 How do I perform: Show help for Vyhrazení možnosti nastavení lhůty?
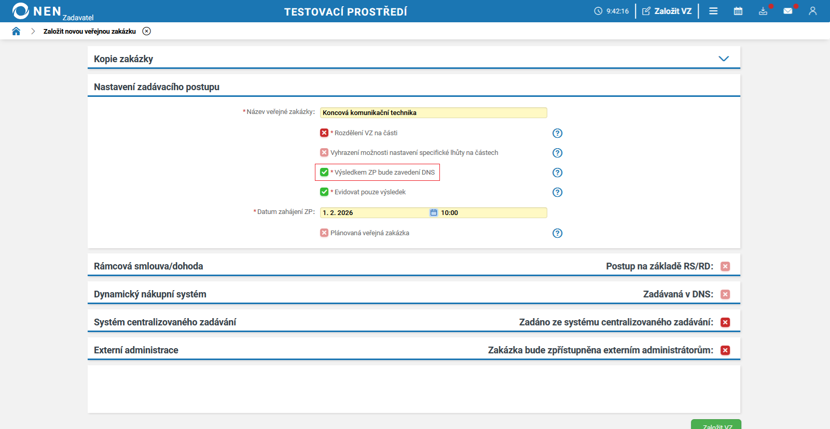pyautogui.click(x=558, y=153)
